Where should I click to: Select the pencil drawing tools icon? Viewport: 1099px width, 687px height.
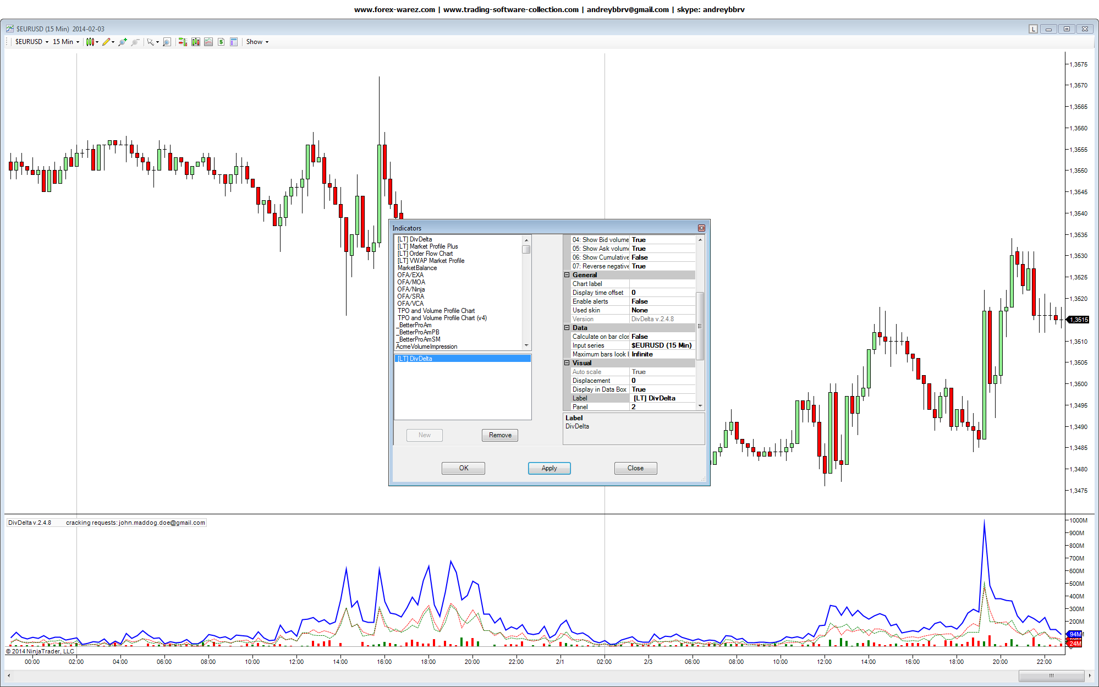click(x=106, y=42)
